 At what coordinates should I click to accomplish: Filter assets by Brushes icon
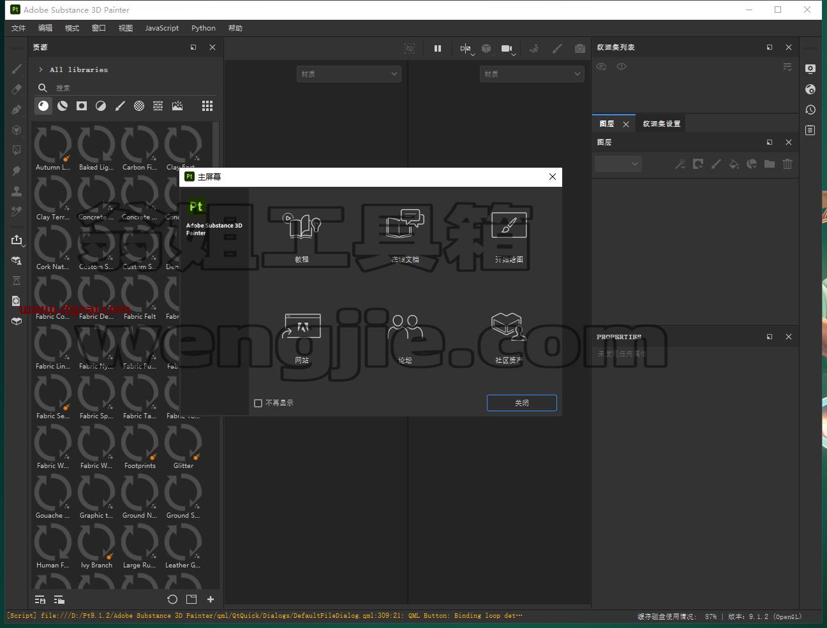click(x=120, y=106)
